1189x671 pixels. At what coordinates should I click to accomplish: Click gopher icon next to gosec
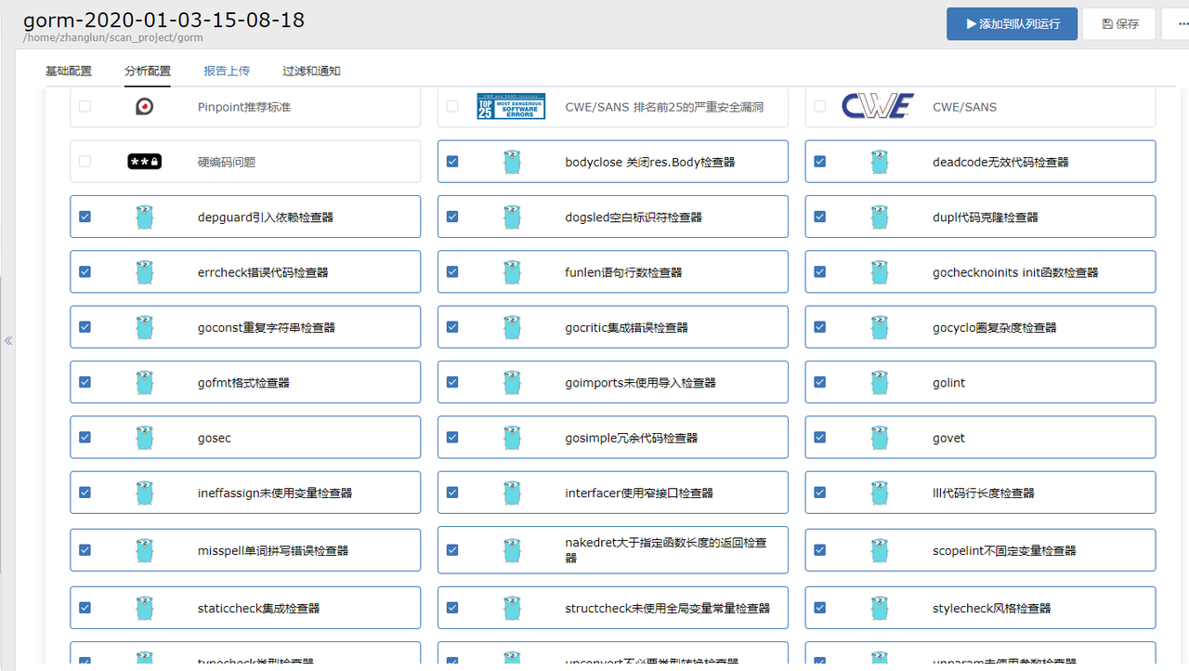pos(144,438)
